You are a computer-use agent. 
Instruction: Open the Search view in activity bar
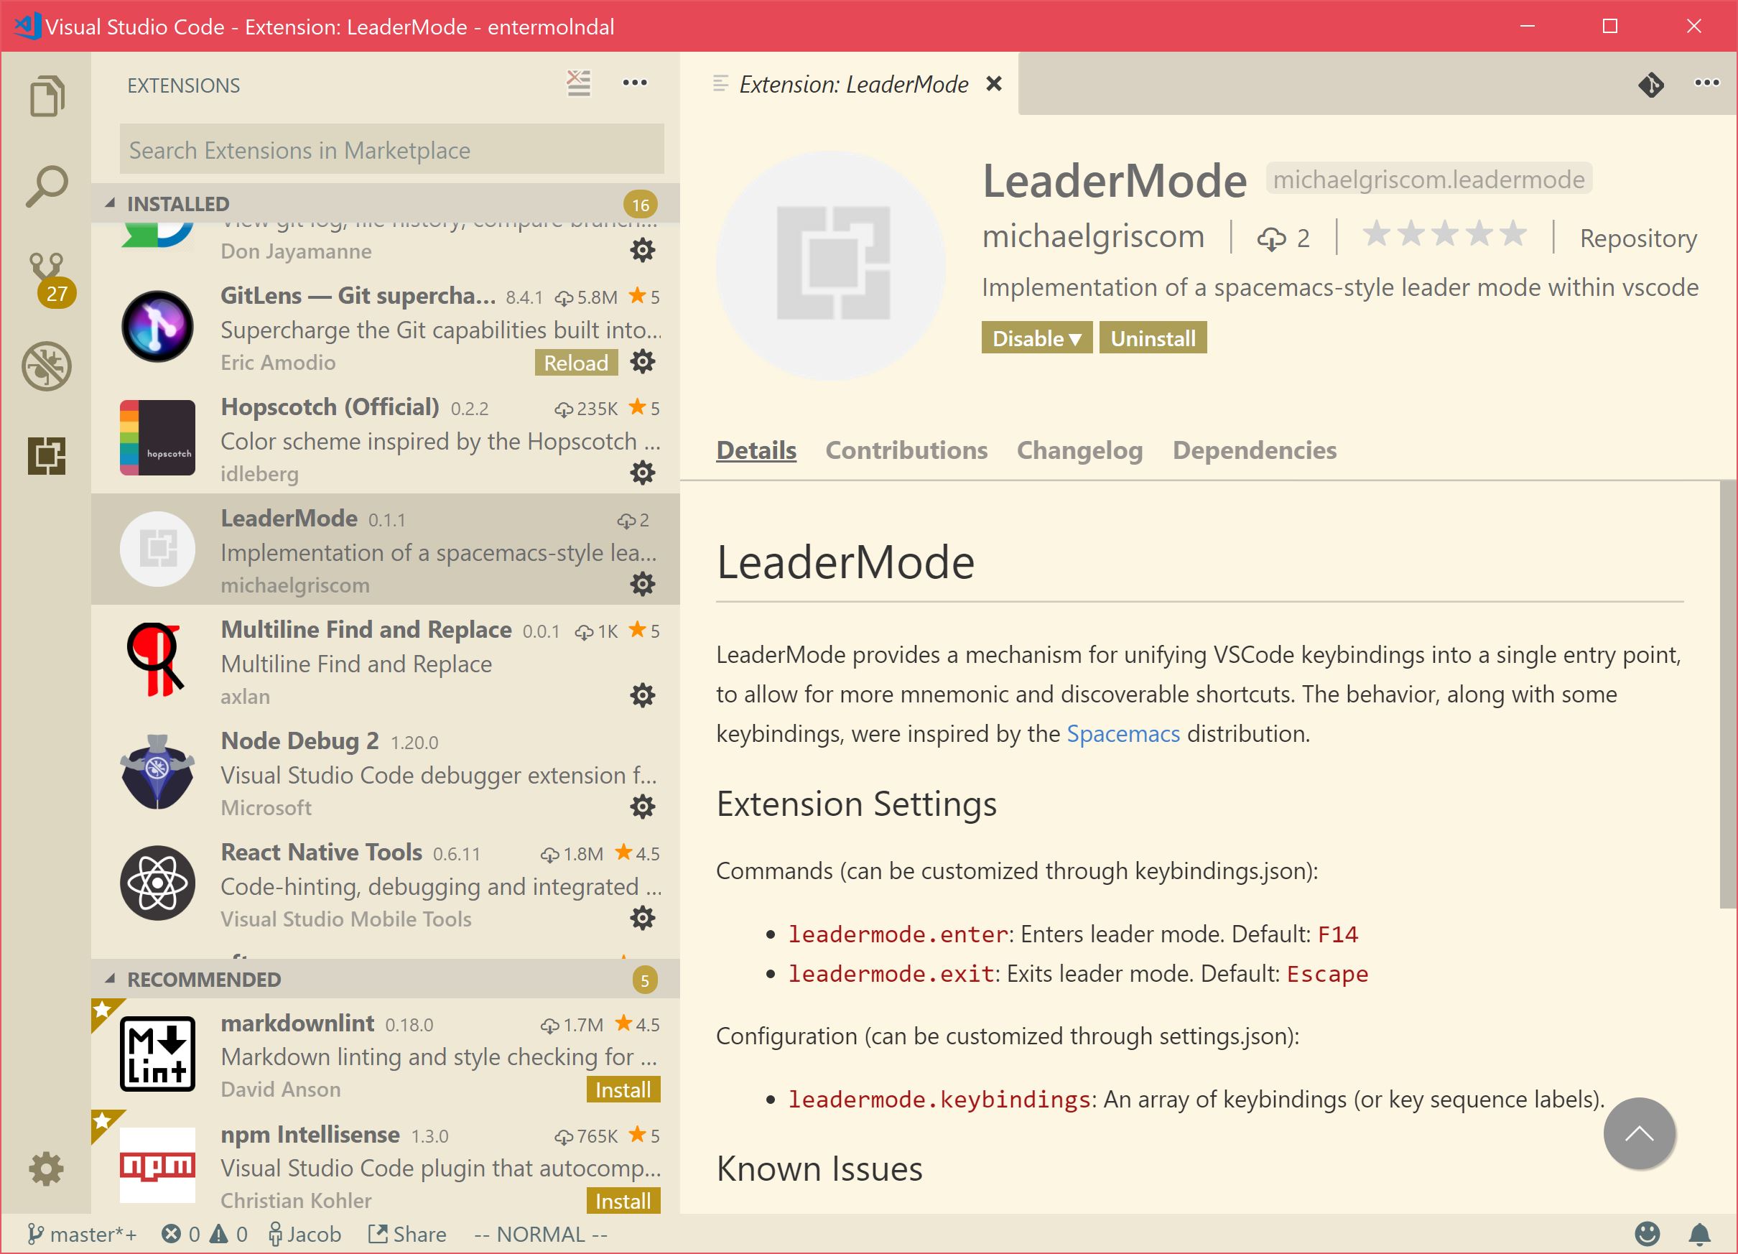click(x=47, y=186)
